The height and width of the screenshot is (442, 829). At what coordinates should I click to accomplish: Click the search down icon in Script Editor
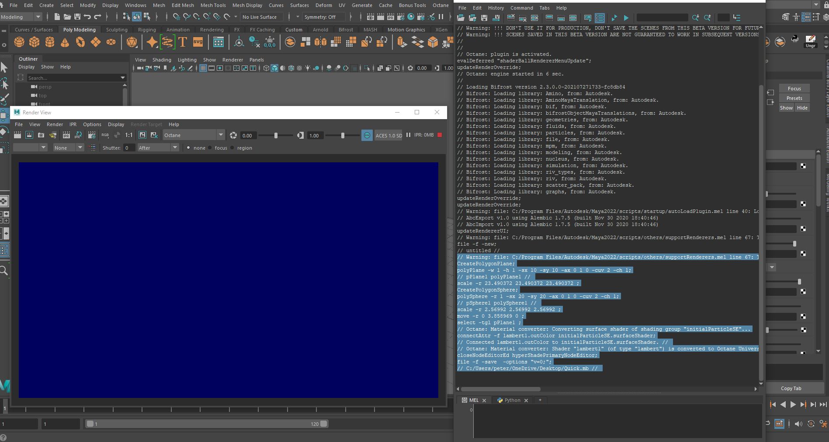pyautogui.click(x=695, y=18)
